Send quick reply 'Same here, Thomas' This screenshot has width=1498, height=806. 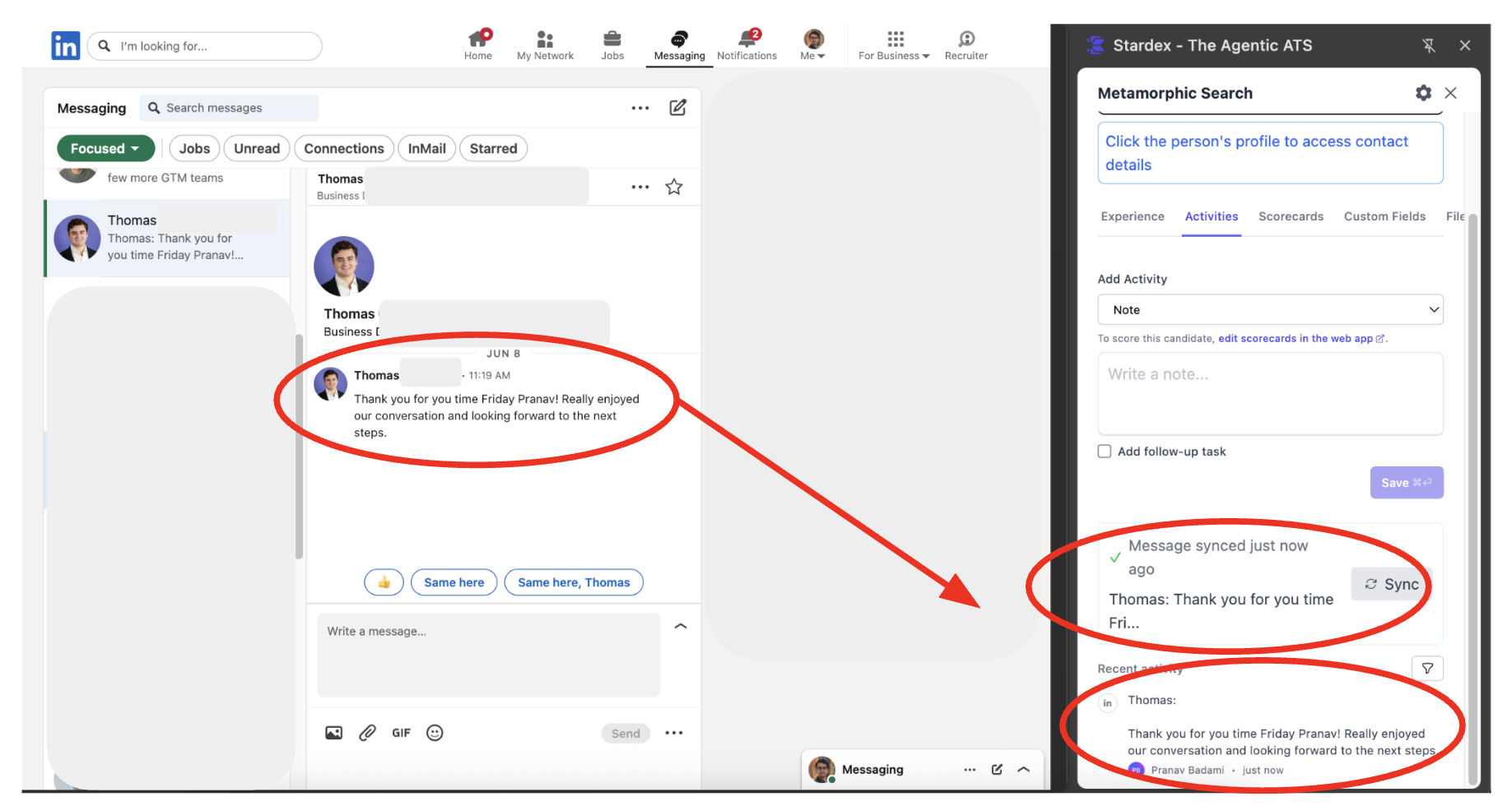(x=574, y=582)
